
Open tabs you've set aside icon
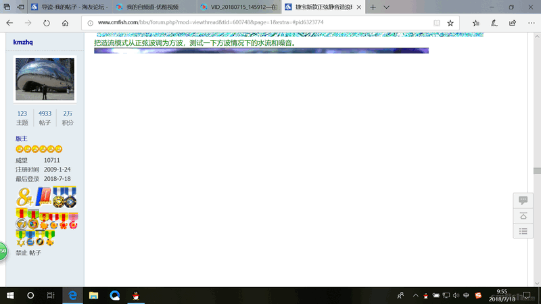(x=7, y=7)
